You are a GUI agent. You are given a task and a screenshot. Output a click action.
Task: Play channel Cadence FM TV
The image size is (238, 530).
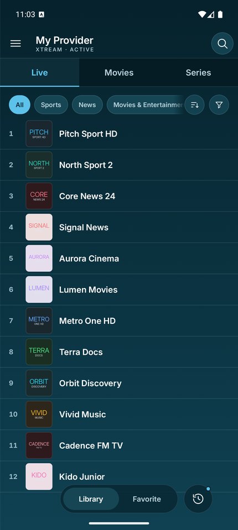119,445
